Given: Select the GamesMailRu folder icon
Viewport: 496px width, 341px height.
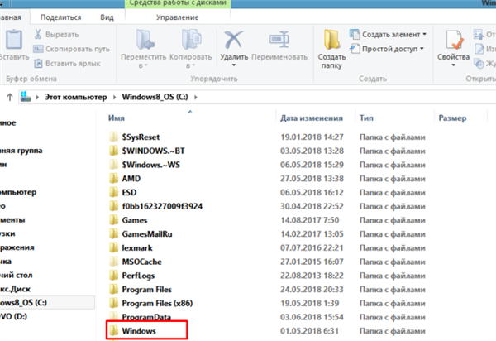Looking at the screenshot, I should (x=113, y=233).
